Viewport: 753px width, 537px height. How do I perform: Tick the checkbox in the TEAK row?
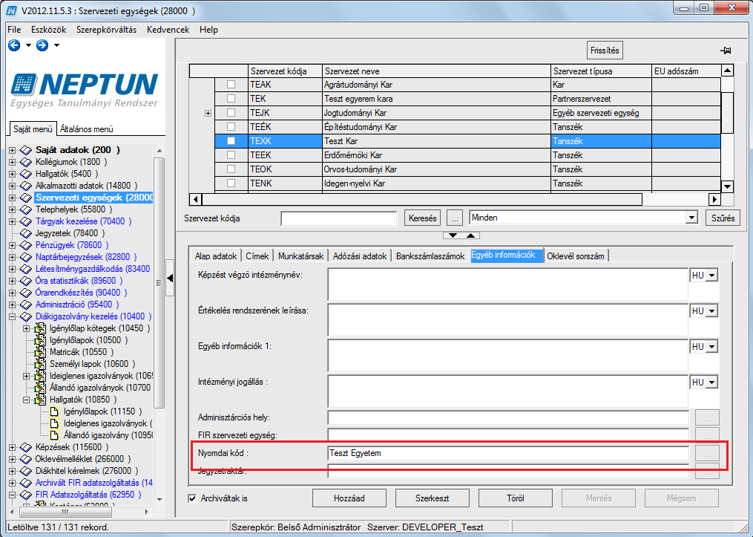[x=231, y=85]
